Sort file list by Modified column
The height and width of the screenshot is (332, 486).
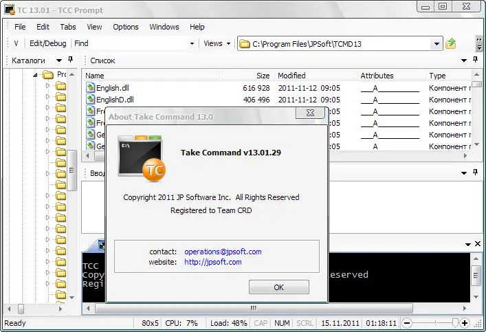coord(316,76)
